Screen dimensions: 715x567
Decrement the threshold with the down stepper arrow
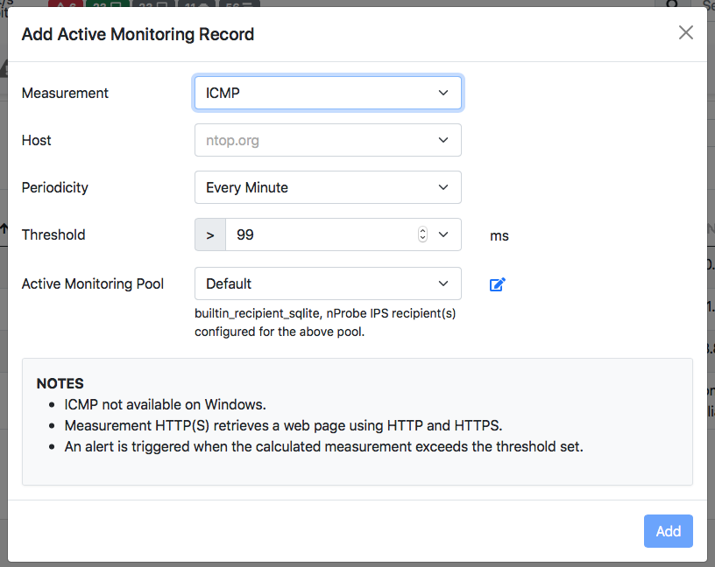tap(422, 238)
